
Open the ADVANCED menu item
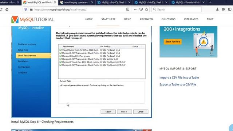pos(146,19)
